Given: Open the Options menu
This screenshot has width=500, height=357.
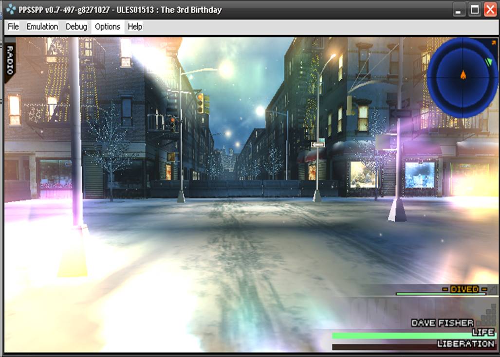Looking at the screenshot, I should click(107, 27).
